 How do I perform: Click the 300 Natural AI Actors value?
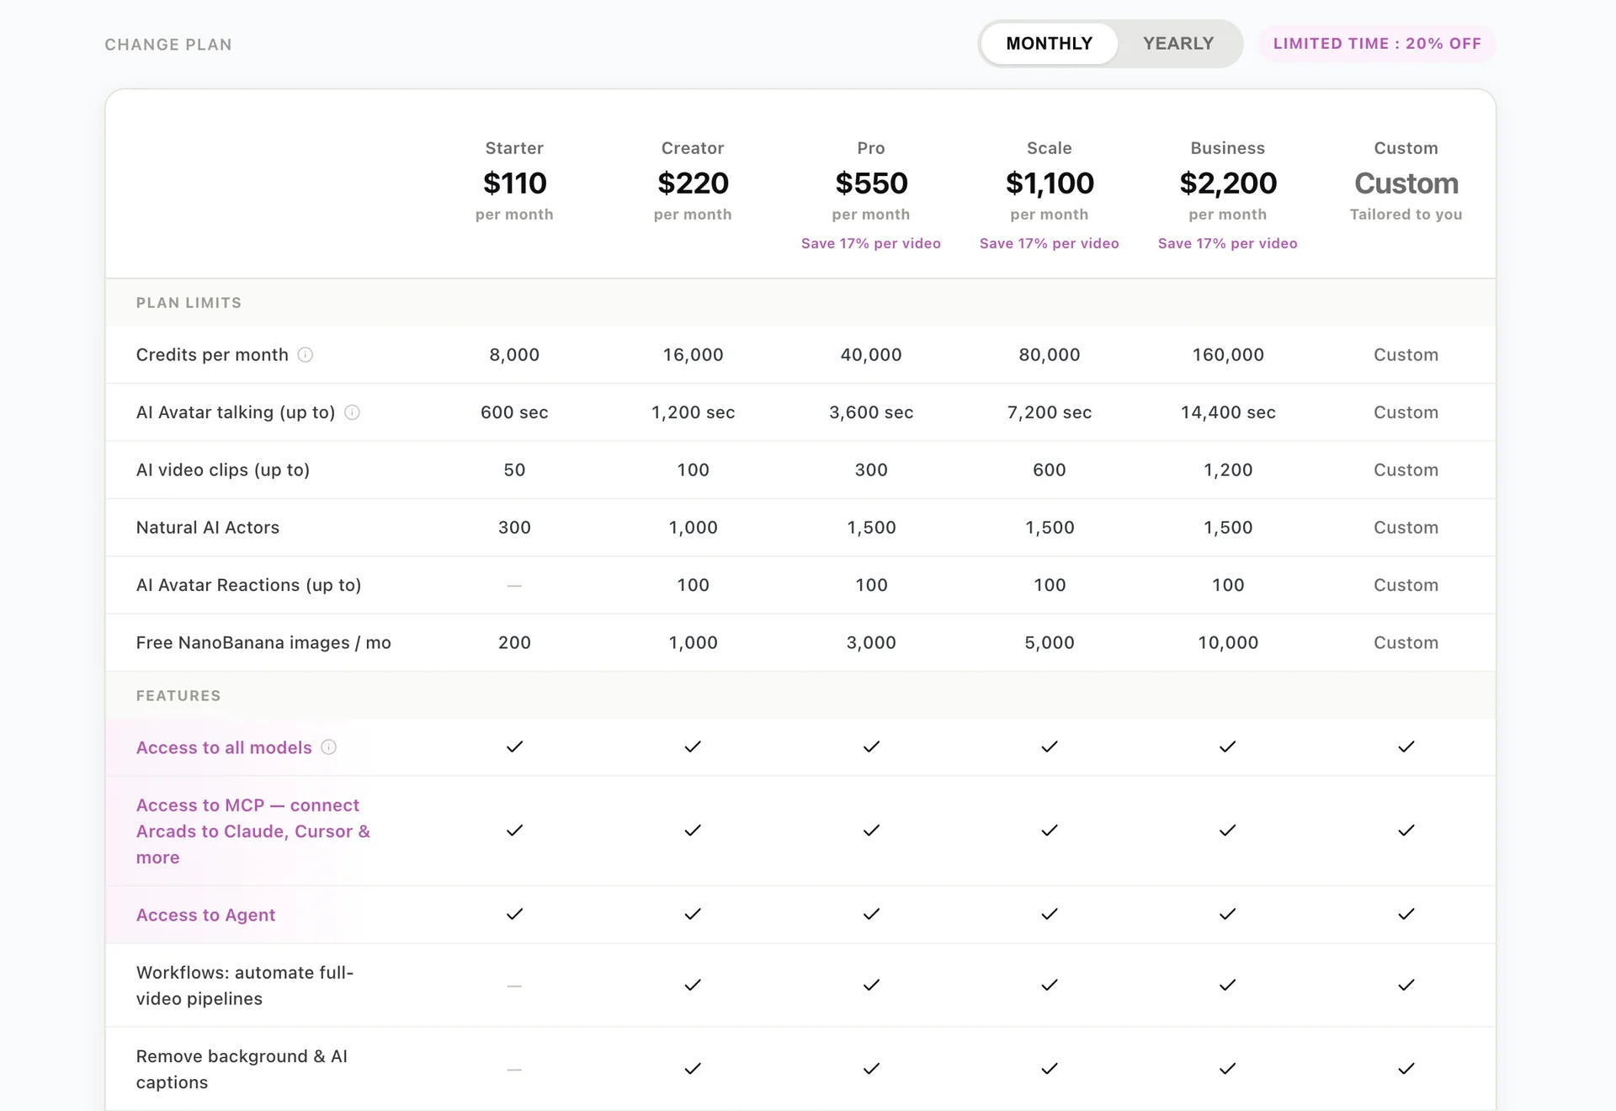514,528
